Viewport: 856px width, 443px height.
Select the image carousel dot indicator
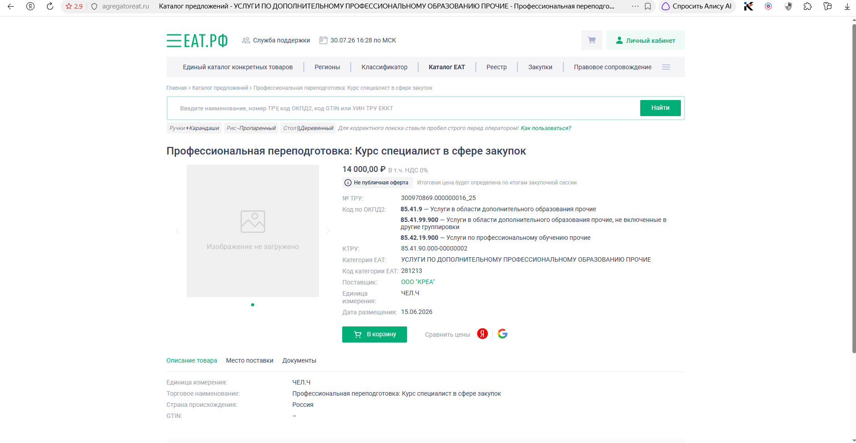pyautogui.click(x=252, y=305)
